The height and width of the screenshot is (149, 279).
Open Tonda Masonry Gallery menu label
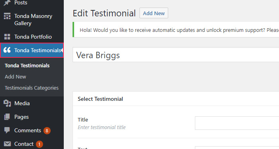(33, 20)
